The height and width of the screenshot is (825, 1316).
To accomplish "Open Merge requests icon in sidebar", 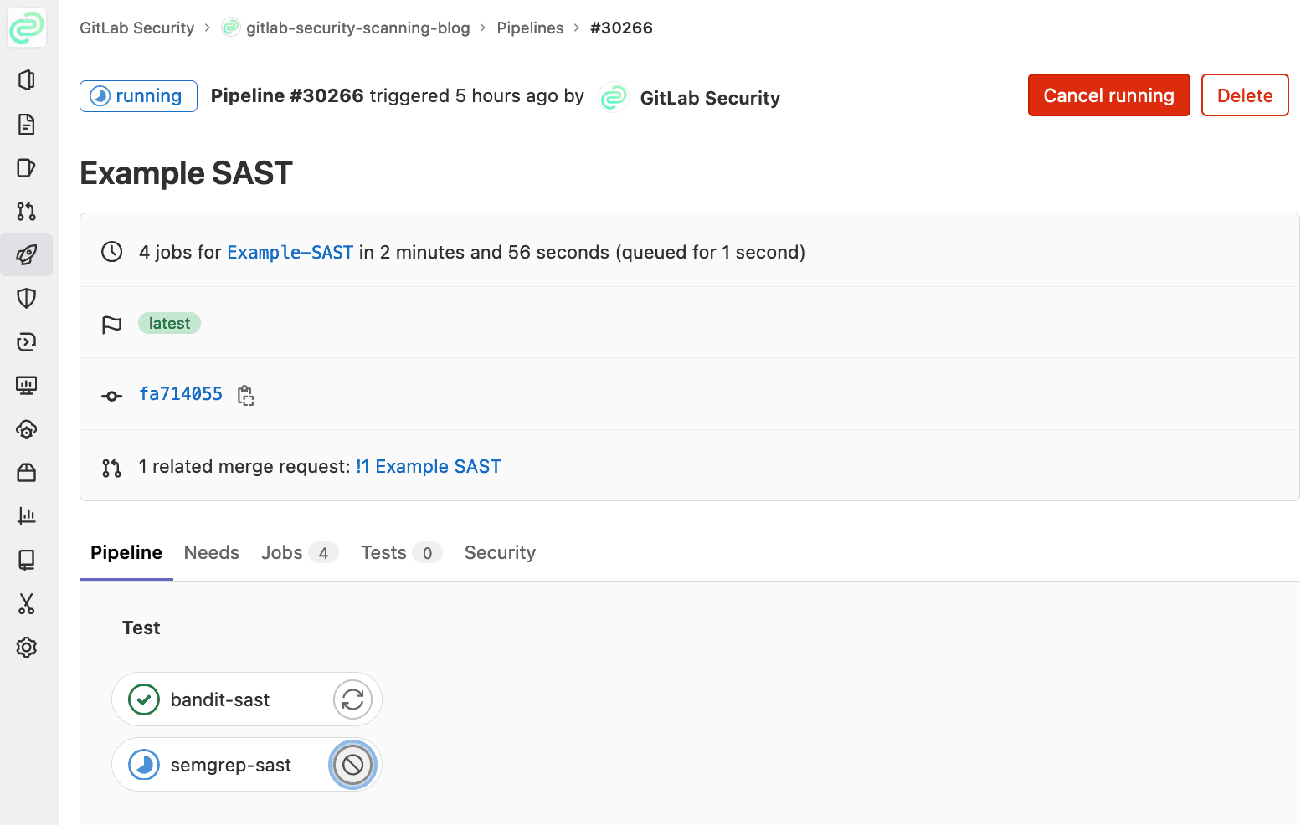I will pos(27,212).
